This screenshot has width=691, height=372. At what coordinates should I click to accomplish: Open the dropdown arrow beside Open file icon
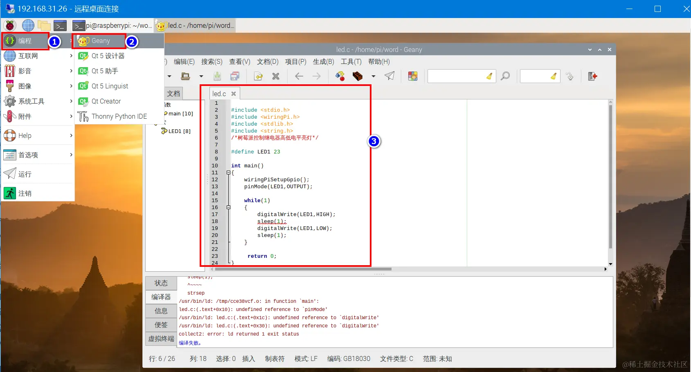coord(201,76)
